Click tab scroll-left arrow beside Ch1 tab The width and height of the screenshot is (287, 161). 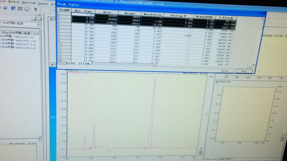(x=60, y=63)
